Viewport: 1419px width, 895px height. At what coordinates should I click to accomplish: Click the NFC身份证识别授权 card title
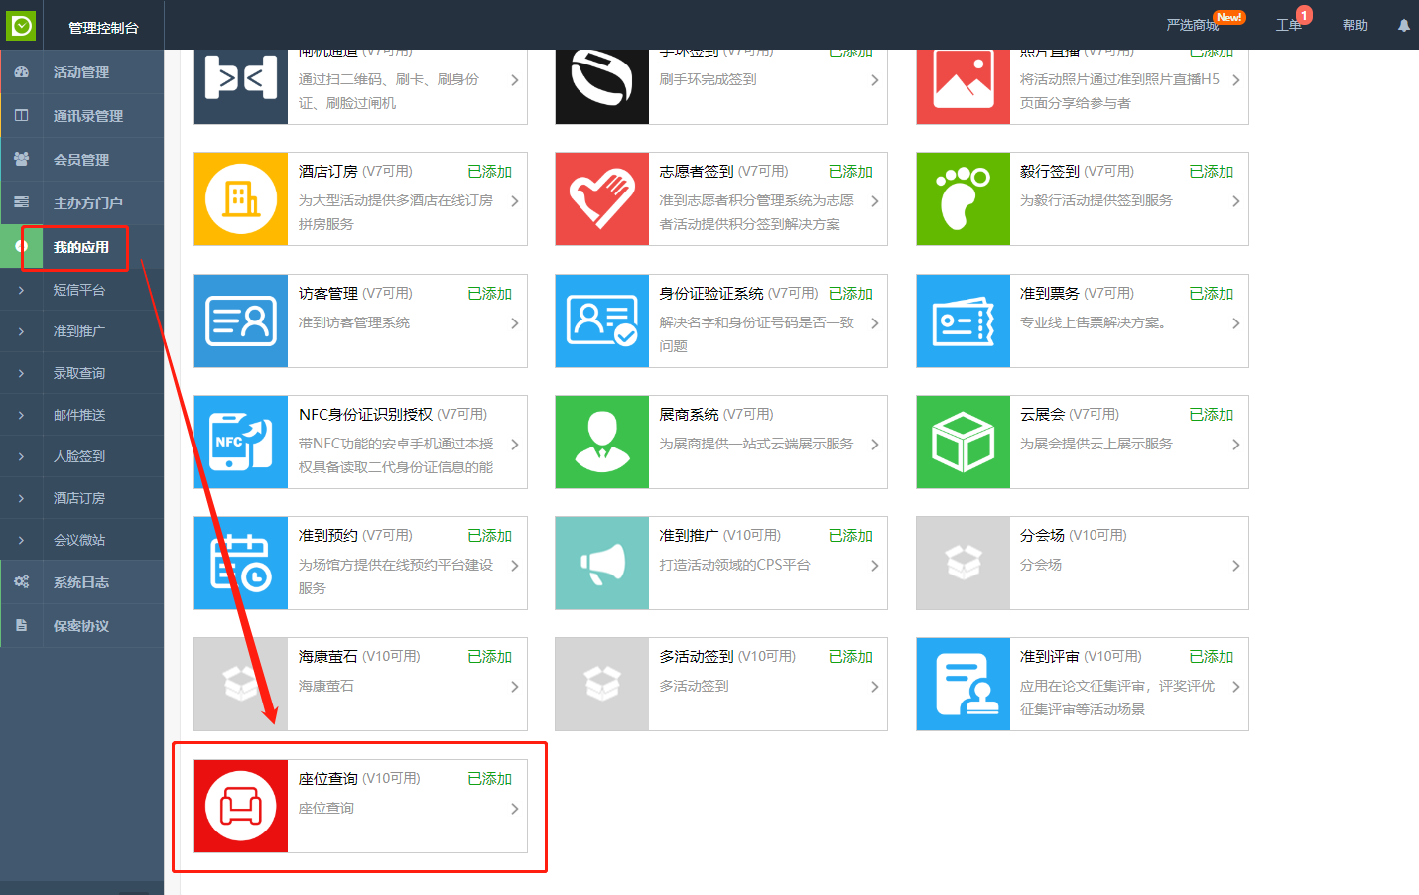(365, 415)
